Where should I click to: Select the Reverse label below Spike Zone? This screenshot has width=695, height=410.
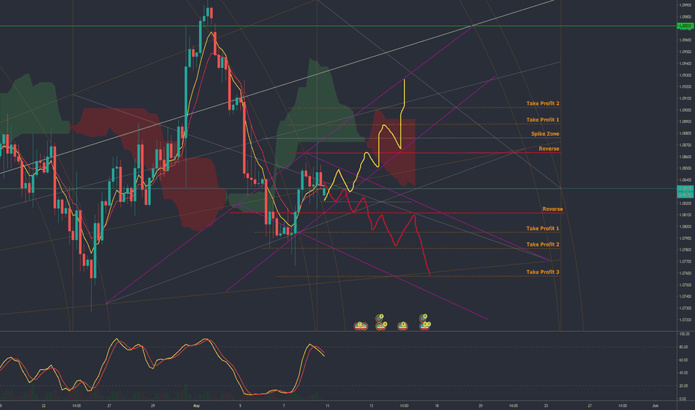pos(549,149)
